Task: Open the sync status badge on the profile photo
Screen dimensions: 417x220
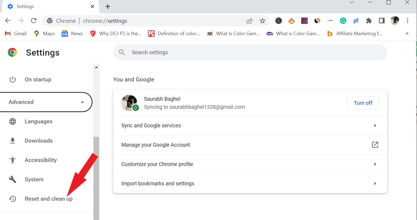Action: point(136,107)
